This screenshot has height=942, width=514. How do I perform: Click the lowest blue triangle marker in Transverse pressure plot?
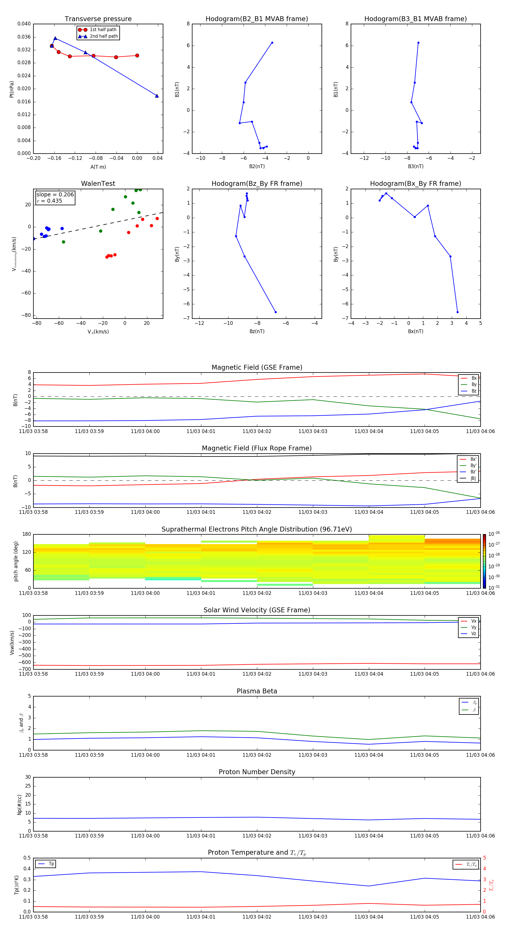click(x=157, y=96)
